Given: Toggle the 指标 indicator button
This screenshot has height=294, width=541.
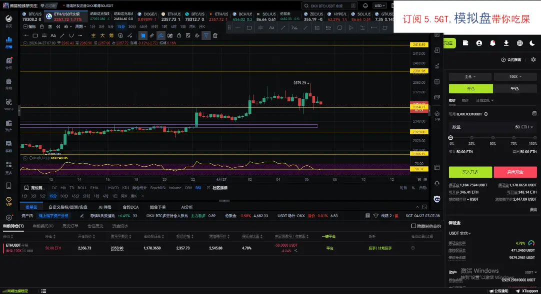Looking at the screenshot, I should pyautogui.click(x=29, y=26).
